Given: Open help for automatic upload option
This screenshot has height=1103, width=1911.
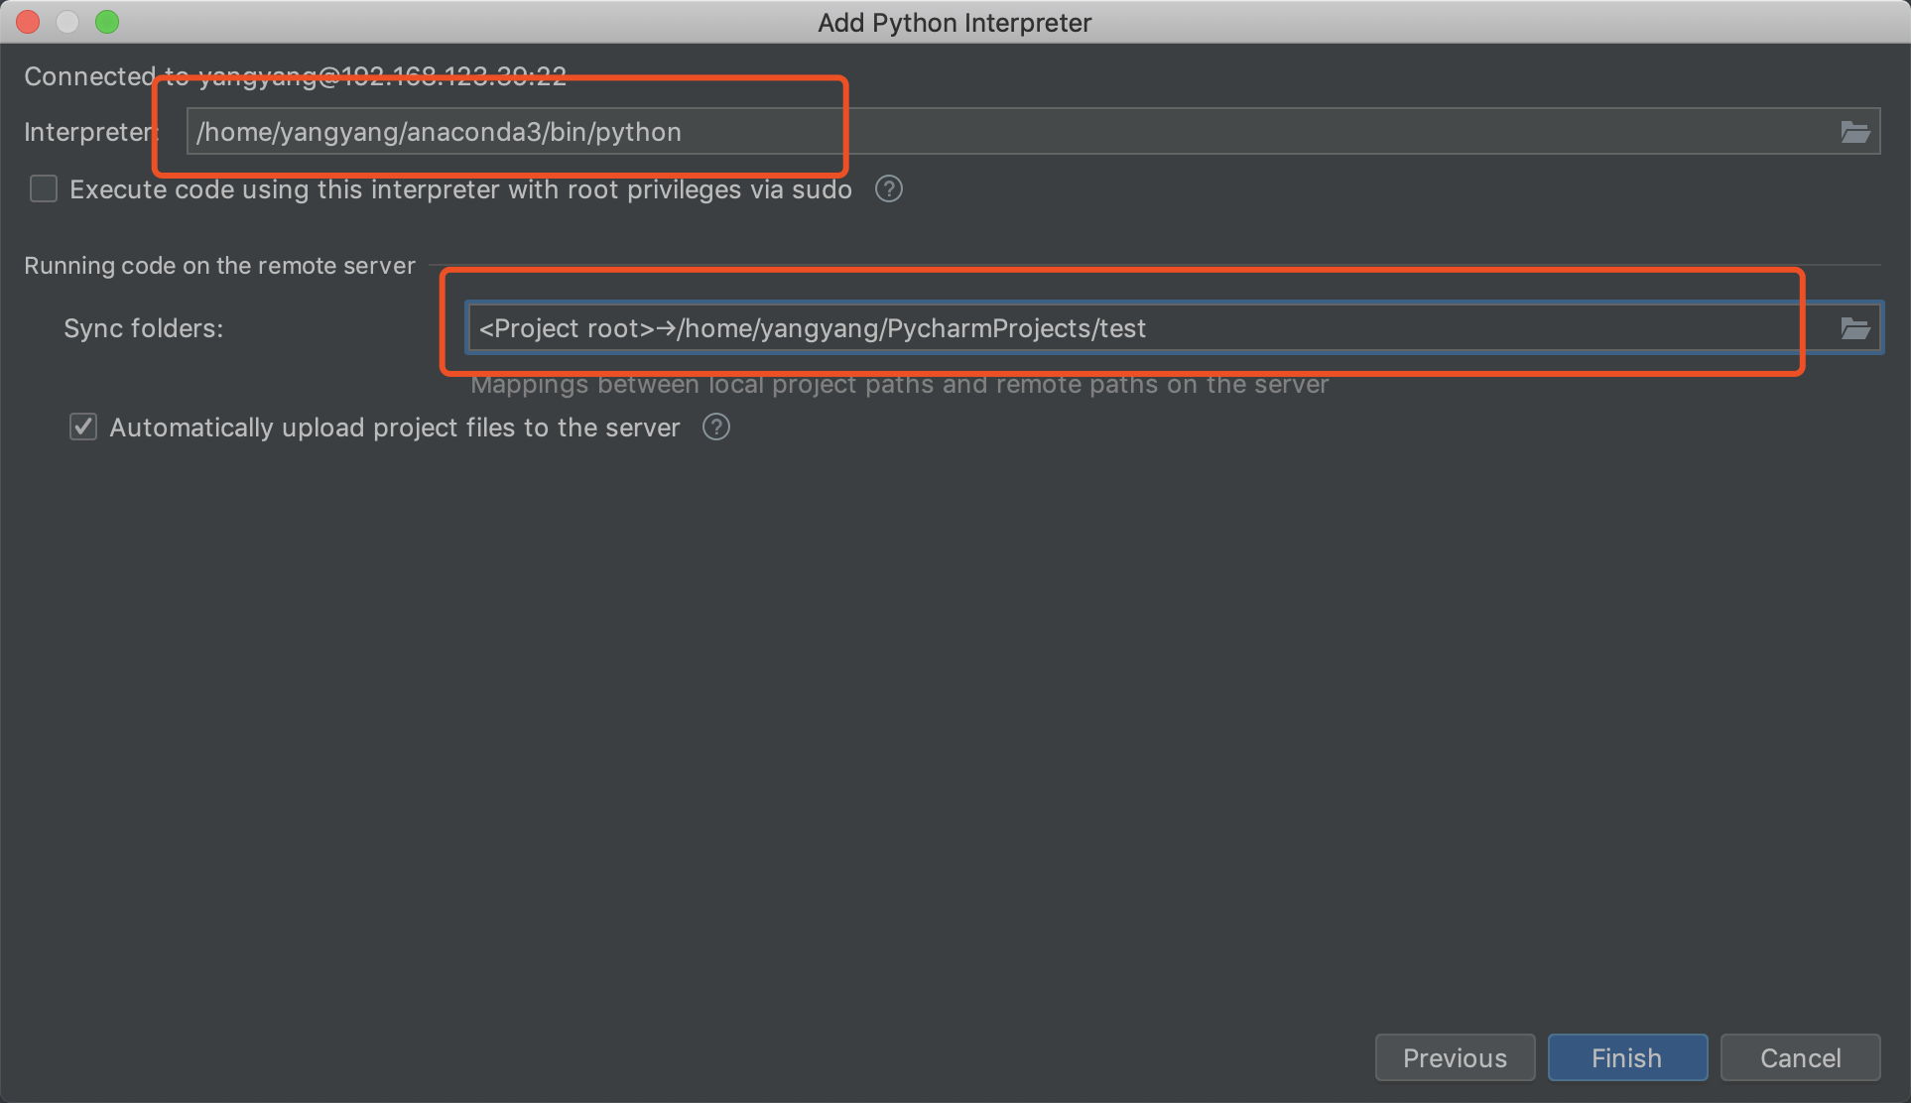Looking at the screenshot, I should click(715, 427).
